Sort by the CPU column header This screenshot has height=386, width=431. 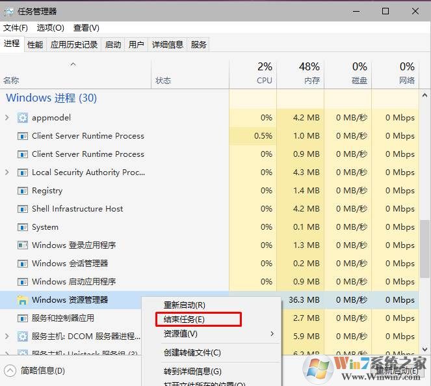pos(253,74)
